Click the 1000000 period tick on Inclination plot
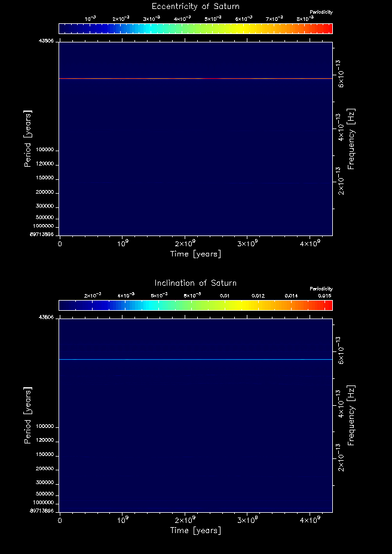 click(x=44, y=503)
